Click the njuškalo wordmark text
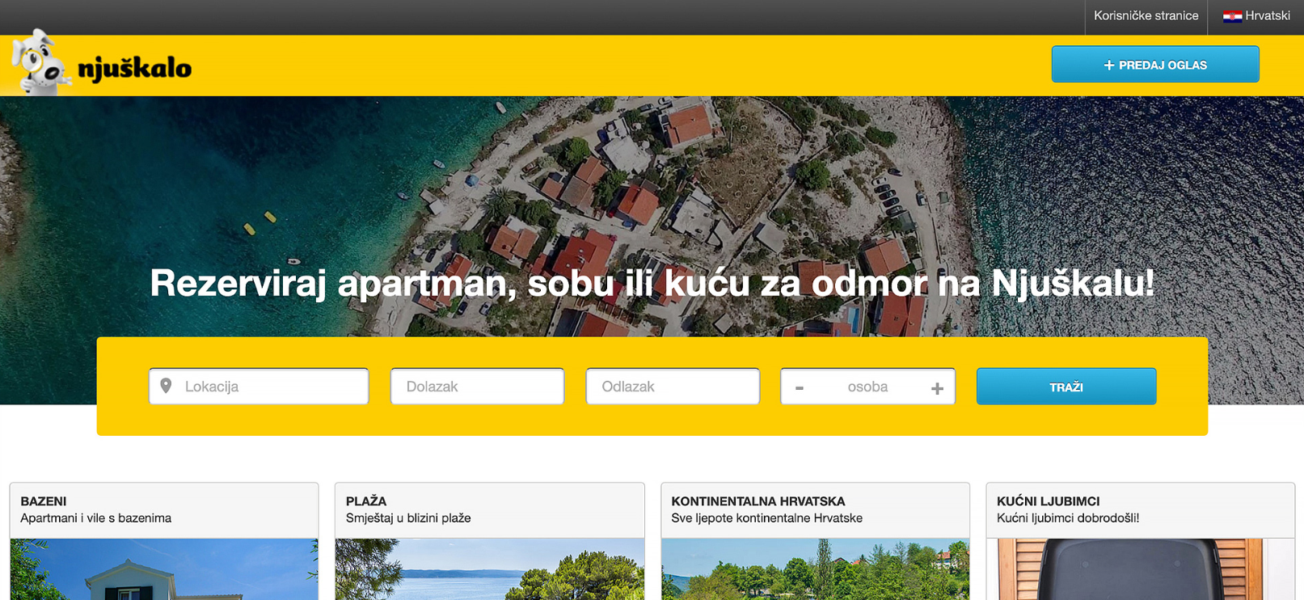The image size is (1304, 600). click(x=134, y=68)
